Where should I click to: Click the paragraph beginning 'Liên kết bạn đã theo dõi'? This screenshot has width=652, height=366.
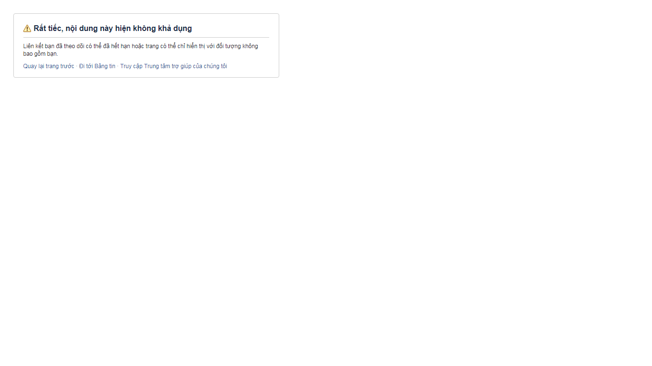(140, 46)
